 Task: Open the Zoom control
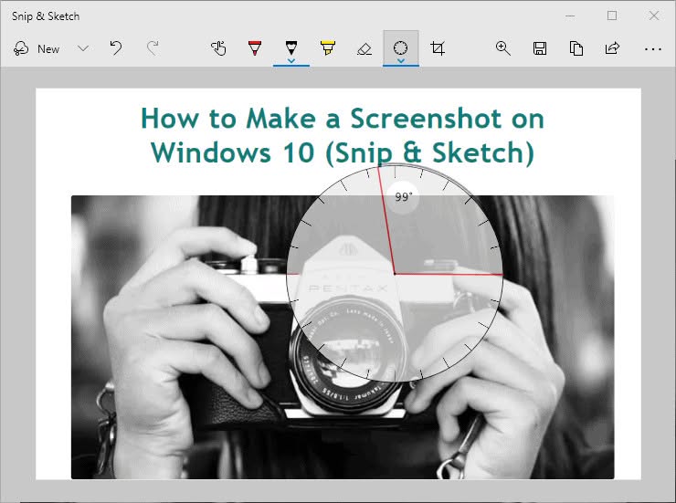coord(502,48)
